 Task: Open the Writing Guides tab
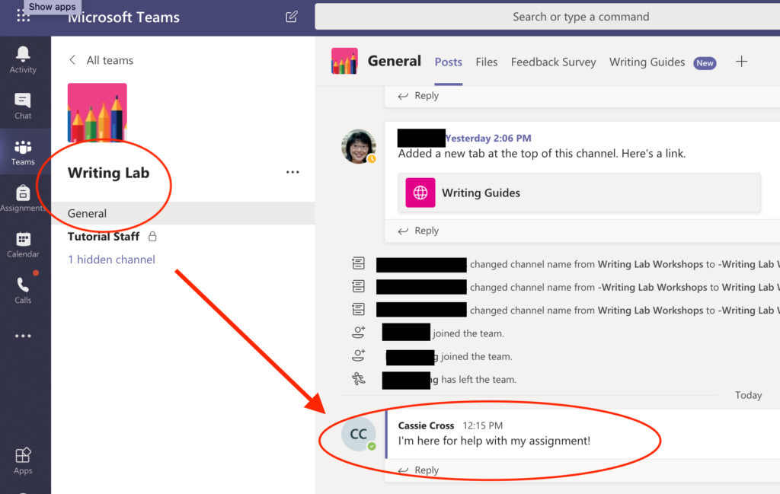(647, 62)
